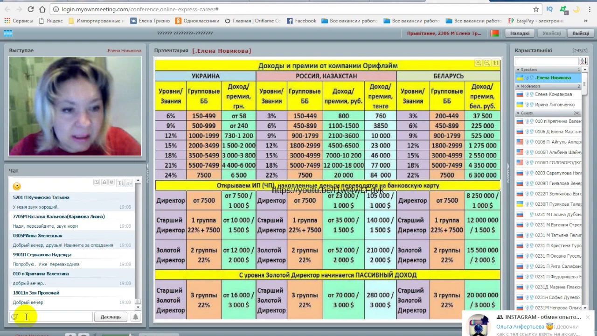Open the Елена Тризно VK bookmark
The image size is (597, 336).
pyautogui.click(x=150, y=21)
